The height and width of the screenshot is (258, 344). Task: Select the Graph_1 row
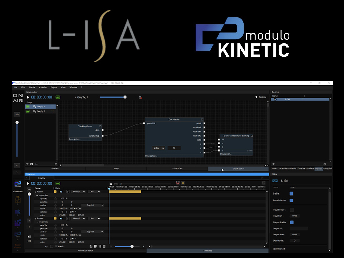click(41, 106)
